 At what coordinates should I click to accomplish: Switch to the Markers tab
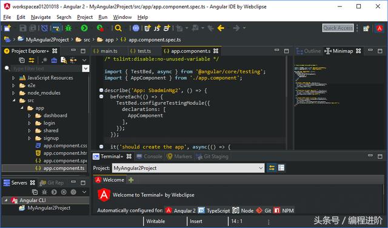coord(179,157)
